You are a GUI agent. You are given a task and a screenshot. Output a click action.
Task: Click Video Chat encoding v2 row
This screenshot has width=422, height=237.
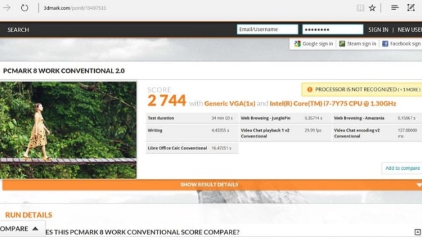pyautogui.click(x=377, y=133)
